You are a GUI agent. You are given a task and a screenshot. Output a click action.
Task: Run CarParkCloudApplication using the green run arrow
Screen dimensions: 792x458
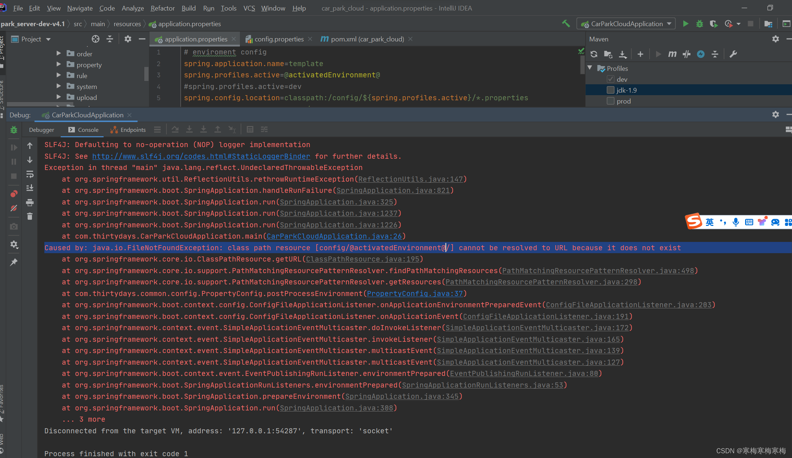[x=685, y=24]
